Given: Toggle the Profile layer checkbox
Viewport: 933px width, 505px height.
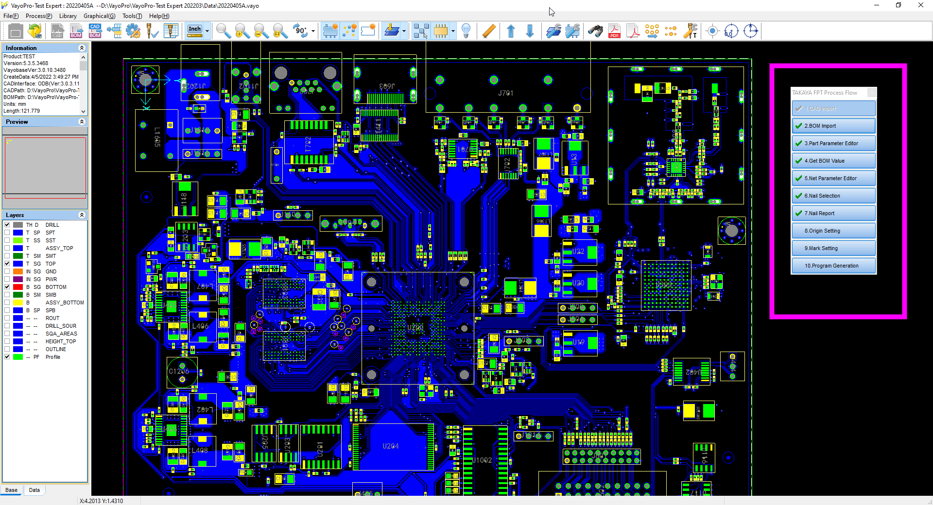Looking at the screenshot, I should pos(7,357).
